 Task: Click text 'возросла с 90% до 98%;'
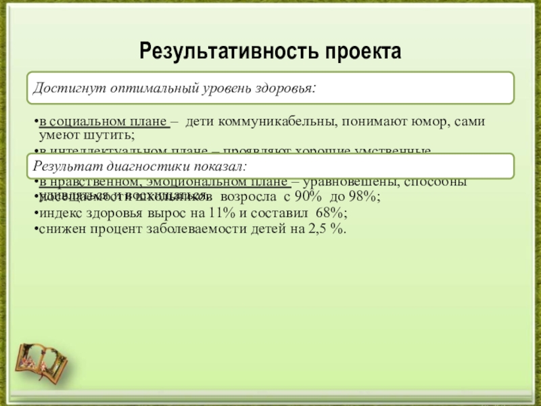click(300, 197)
